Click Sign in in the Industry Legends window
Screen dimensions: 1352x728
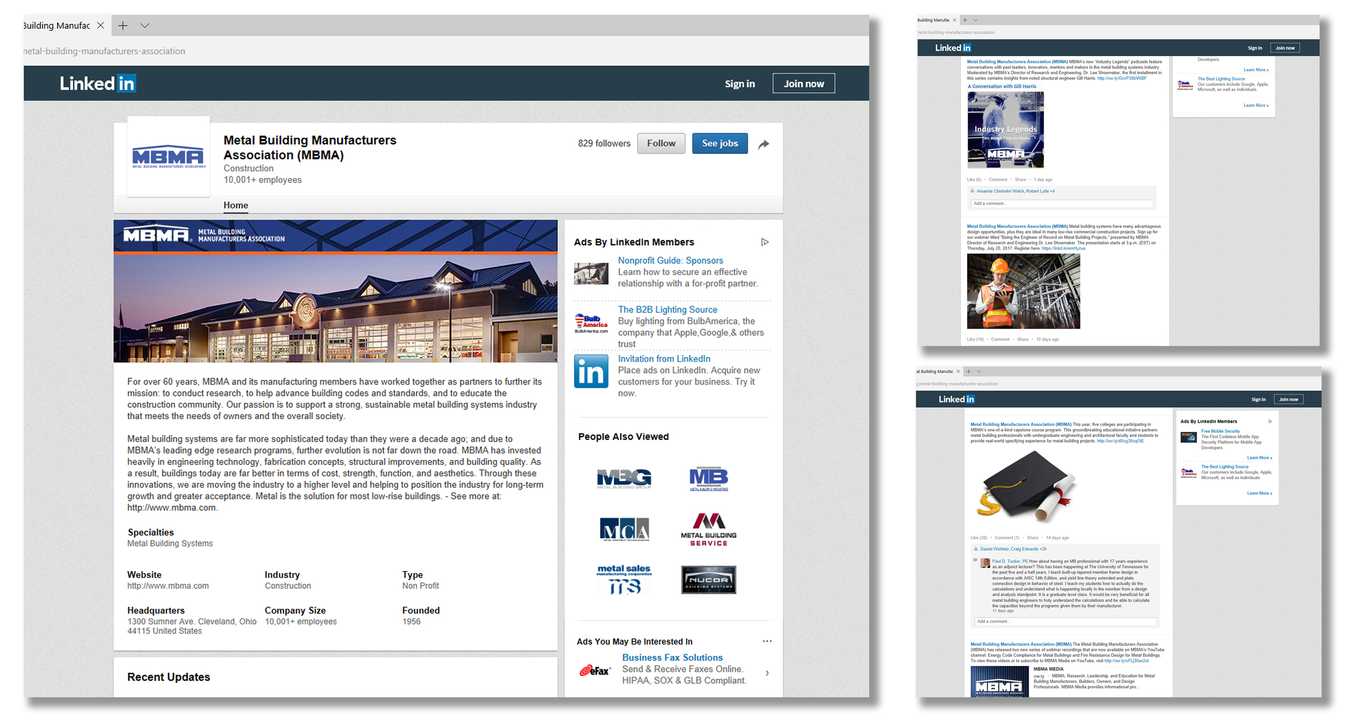pos(1255,48)
